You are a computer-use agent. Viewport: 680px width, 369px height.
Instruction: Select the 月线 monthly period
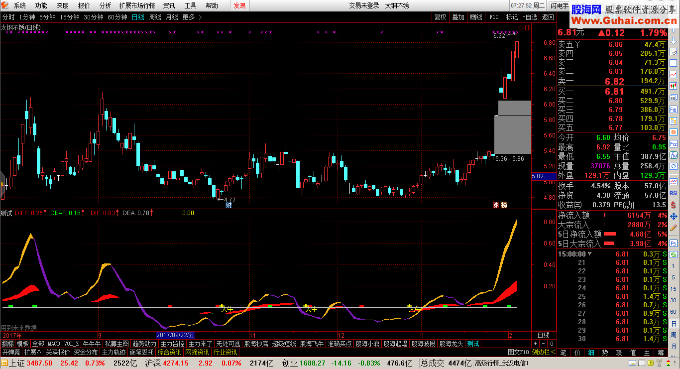pyautogui.click(x=171, y=17)
